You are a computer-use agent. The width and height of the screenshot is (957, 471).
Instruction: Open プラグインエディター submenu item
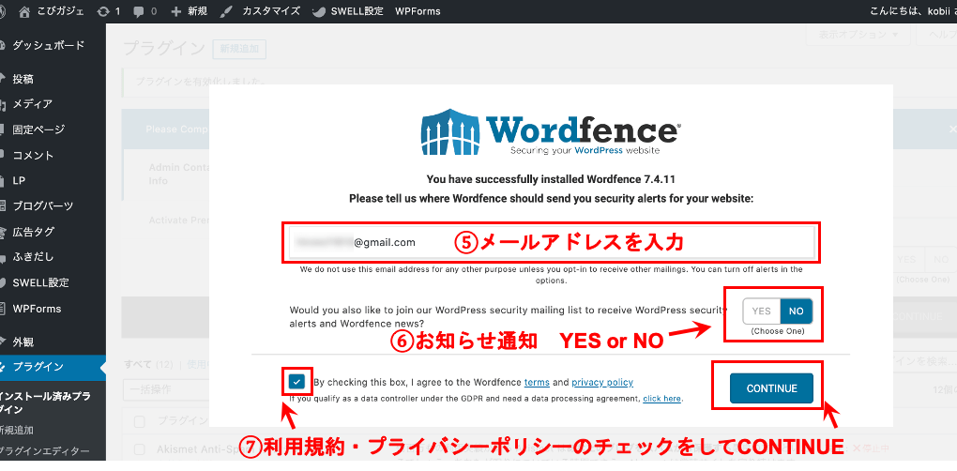point(44,451)
